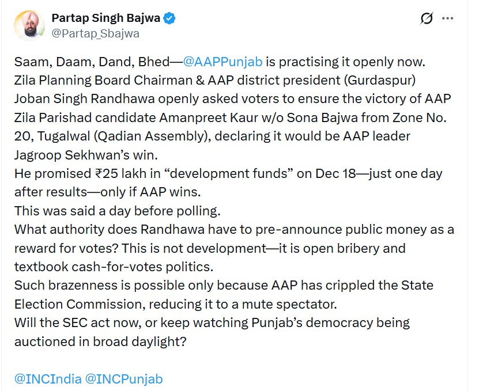The width and height of the screenshot is (479, 391).
Task: Click the 'textbook cash-for-votes politics.' line
Action: 114,267
